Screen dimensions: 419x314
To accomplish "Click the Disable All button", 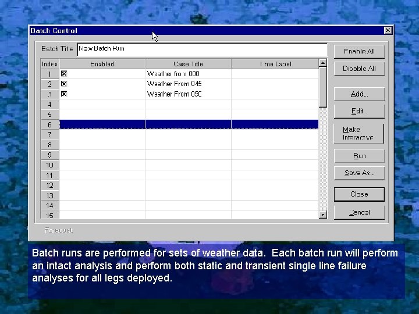I will coord(359,69).
